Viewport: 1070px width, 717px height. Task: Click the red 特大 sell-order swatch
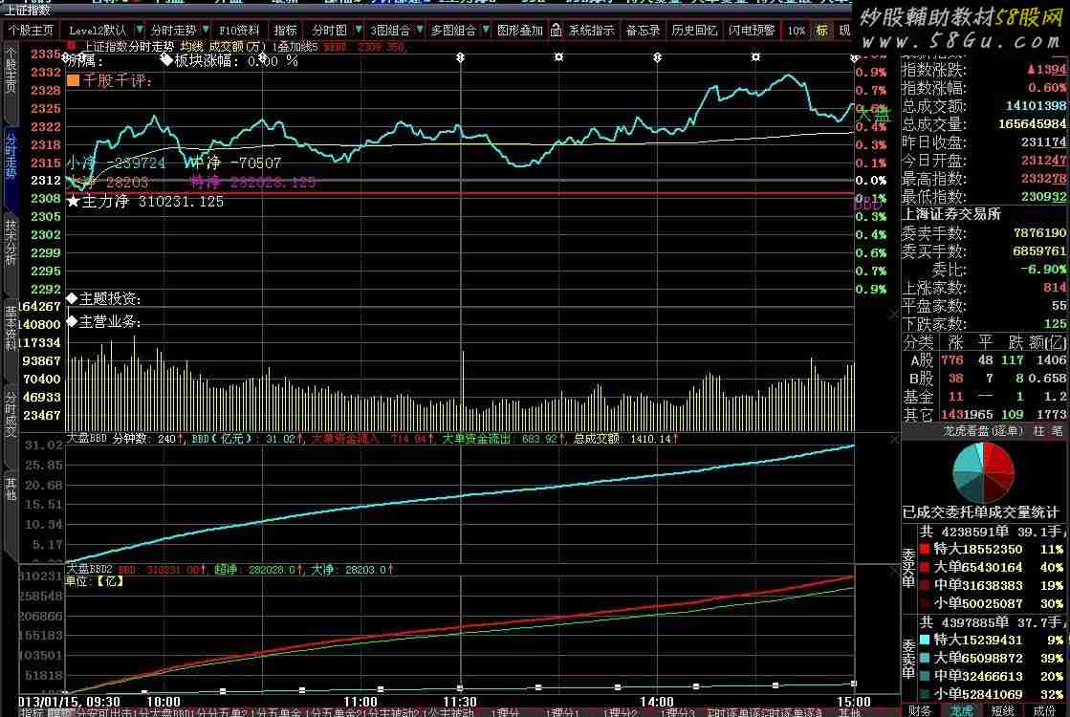(925, 549)
